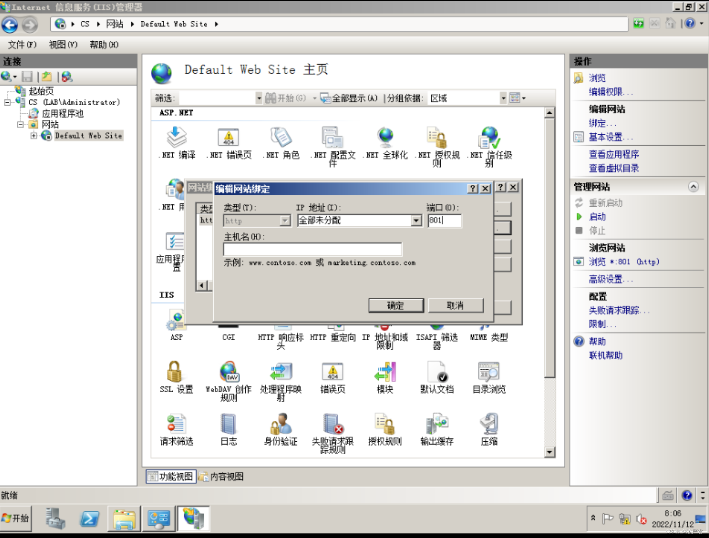The width and height of the screenshot is (709, 538).
Task: Click the 编辑权限... link
Action: (610, 92)
